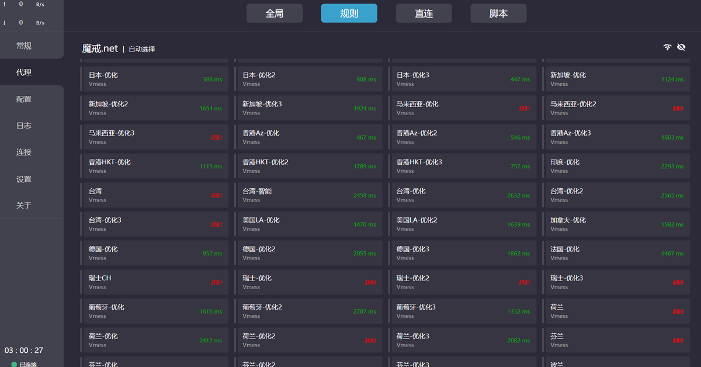
Task: Choose the 台湾-智能 proxy node
Action: click(x=308, y=195)
